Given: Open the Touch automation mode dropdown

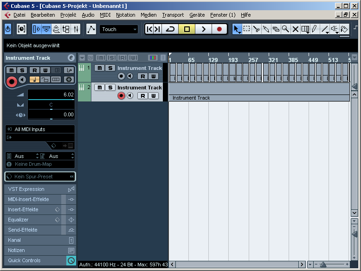Looking at the screenshot, I should pos(119,29).
